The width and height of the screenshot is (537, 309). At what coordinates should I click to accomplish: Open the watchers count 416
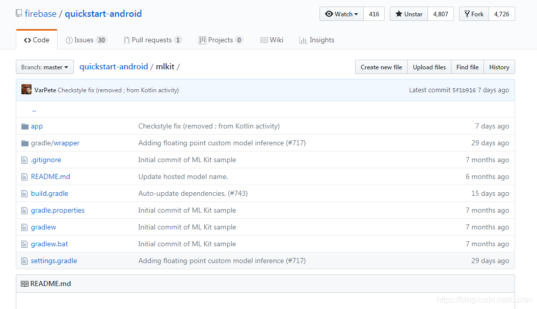(x=374, y=14)
